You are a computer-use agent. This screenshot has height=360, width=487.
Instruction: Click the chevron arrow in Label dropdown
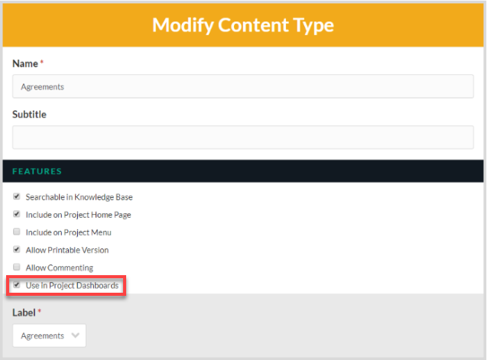(x=76, y=336)
